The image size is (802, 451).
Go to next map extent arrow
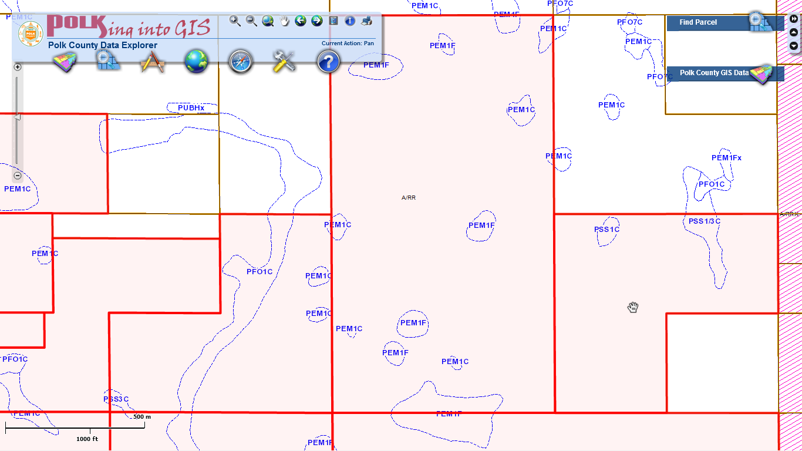pyautogui.click(x=317, y=21)
